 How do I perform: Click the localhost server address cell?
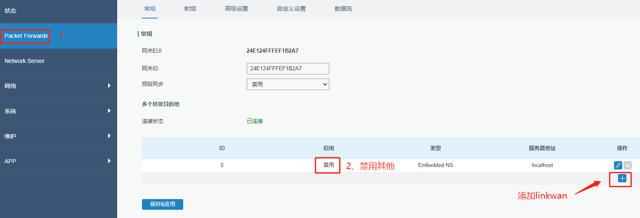(x=542, y=165)
